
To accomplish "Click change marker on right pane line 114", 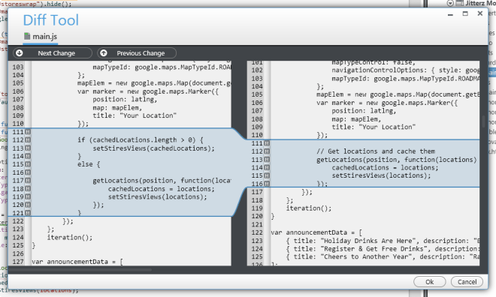I will click(267, 167).
